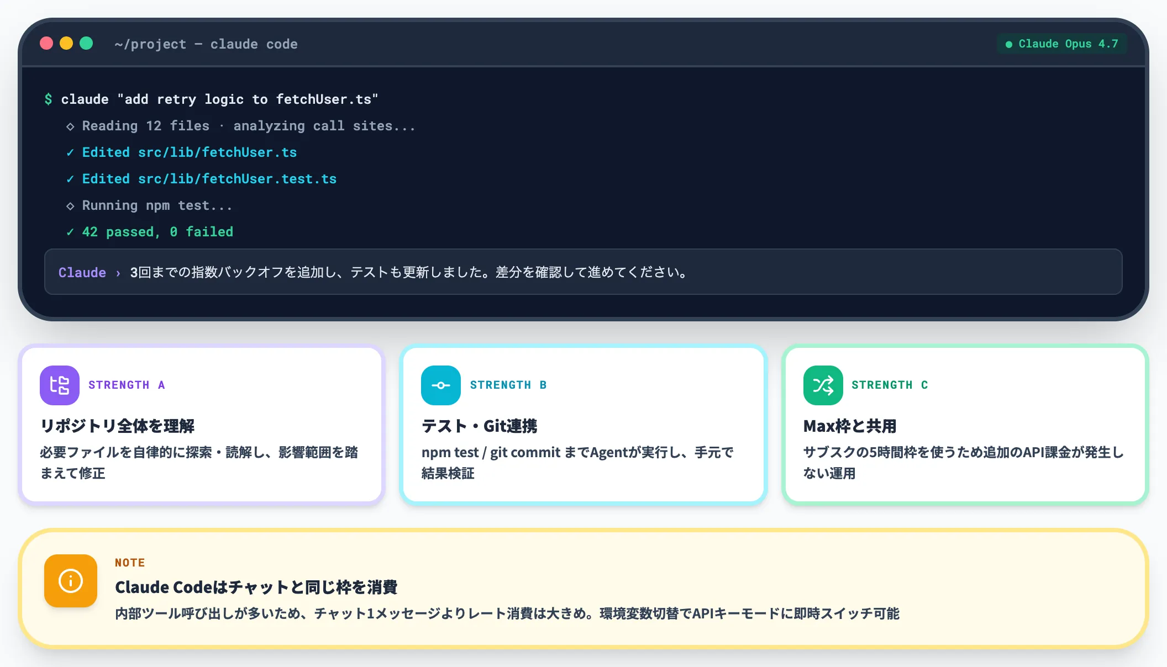The height and width of the screenshot is (667, 1167).
Task: Click the heading 'テスト・Git連携'
Action: tap(479, 426)
